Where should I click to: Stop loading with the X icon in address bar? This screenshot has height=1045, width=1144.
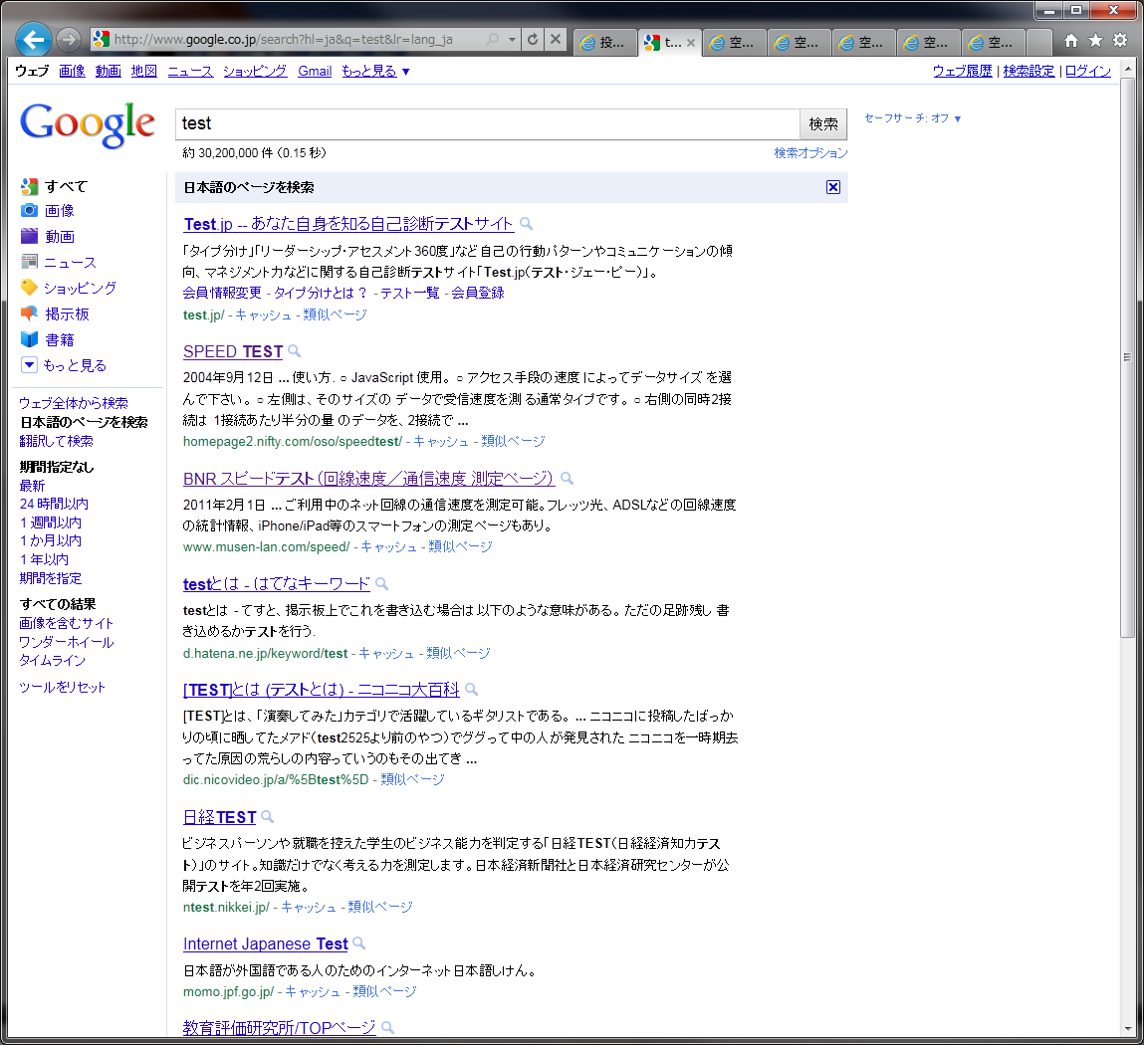tap(556, 40)
